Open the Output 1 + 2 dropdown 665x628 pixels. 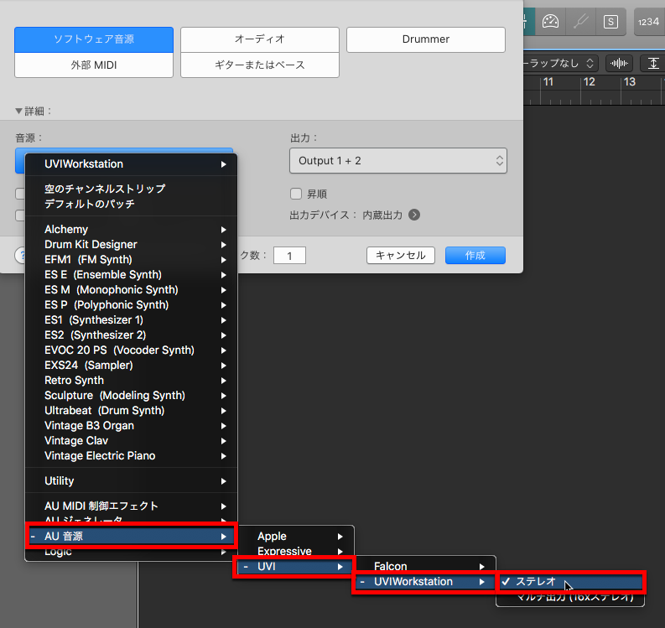(398, 161)
